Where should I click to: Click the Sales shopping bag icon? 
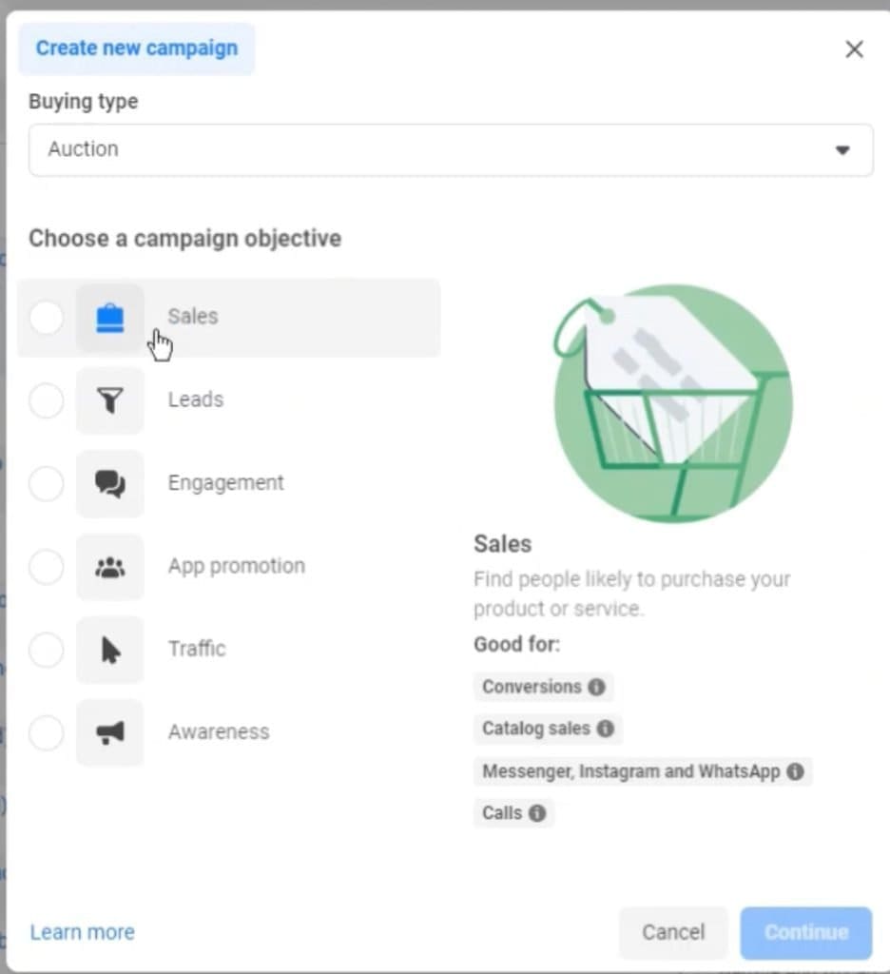pos(110,318)
